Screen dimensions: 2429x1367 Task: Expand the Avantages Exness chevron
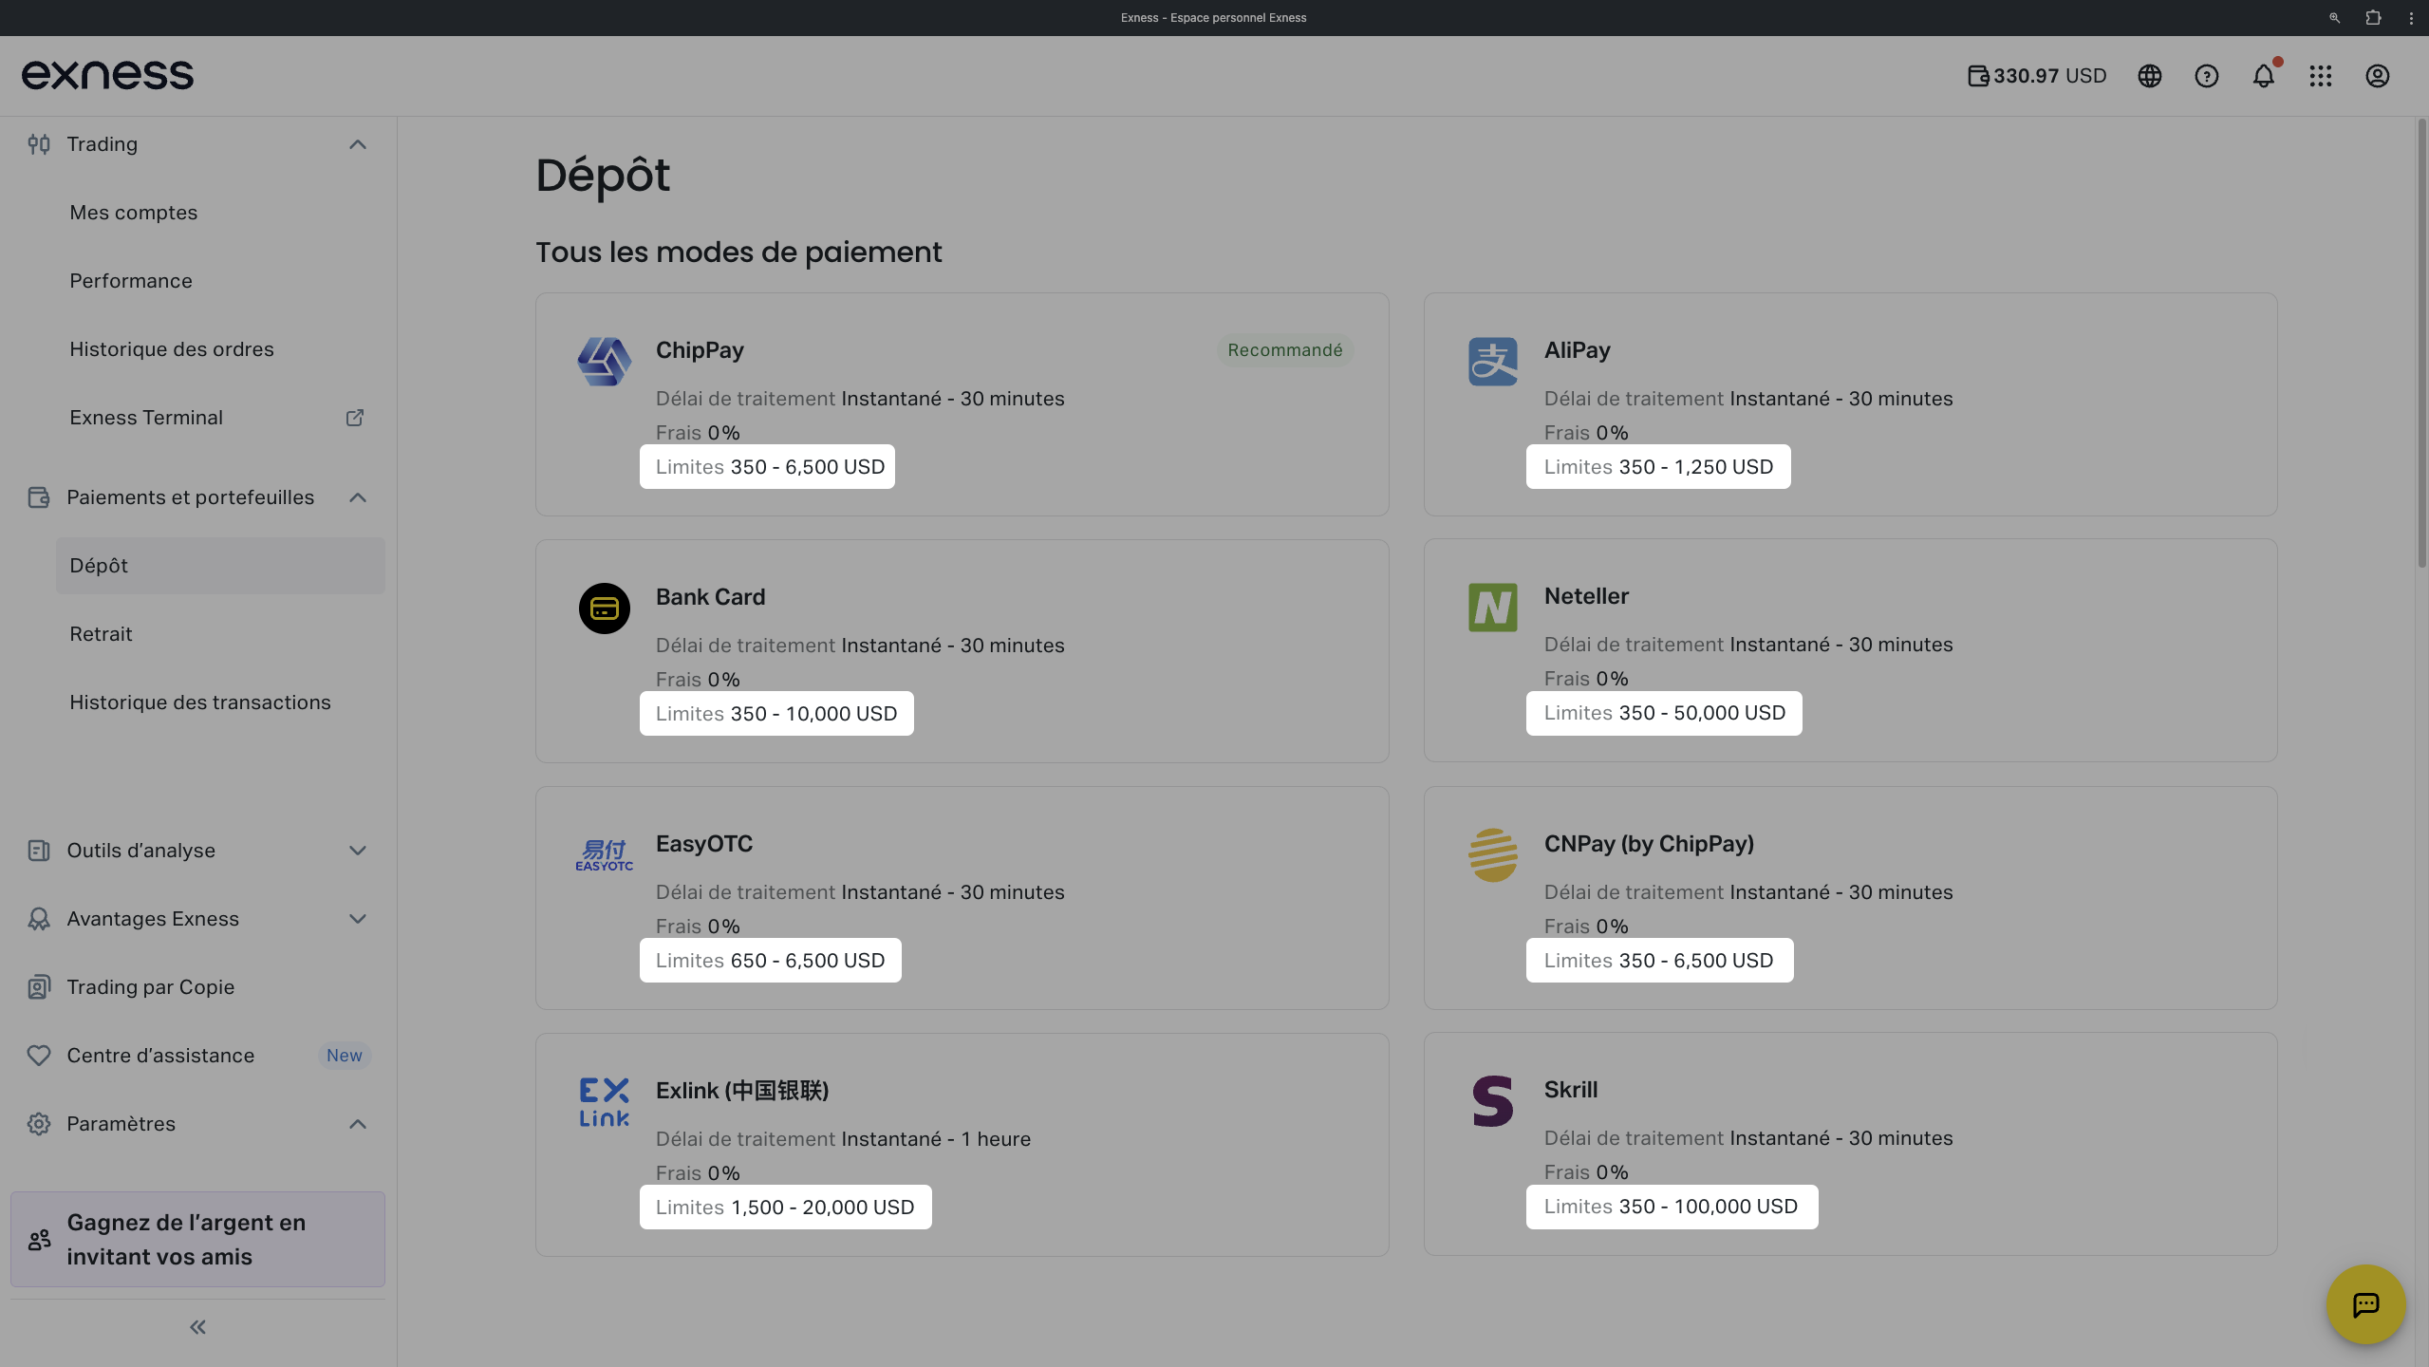[x=358, y=919]
